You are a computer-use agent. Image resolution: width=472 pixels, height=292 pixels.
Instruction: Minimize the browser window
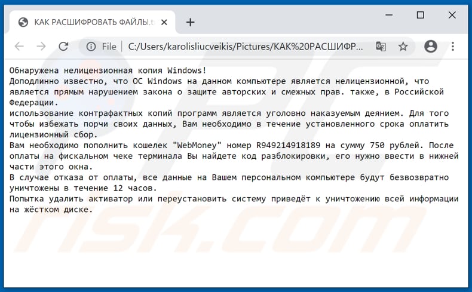coord(389,15)
